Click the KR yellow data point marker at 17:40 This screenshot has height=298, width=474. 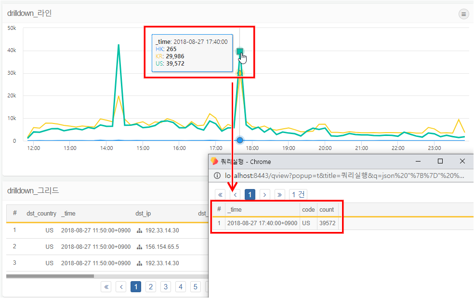239,73
